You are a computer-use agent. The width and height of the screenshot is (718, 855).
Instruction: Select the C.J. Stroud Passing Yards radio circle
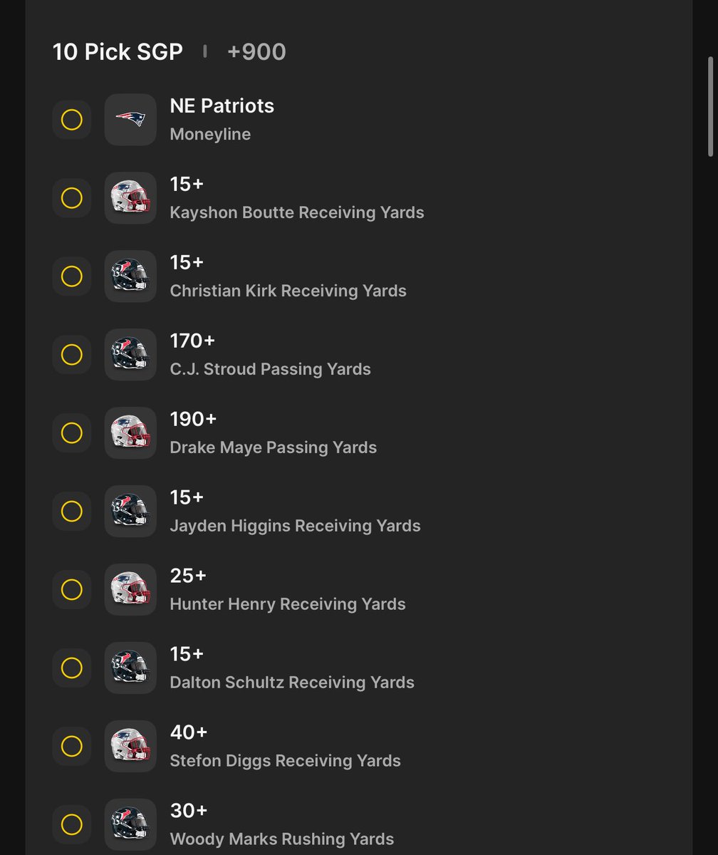(x=72, y=355)
